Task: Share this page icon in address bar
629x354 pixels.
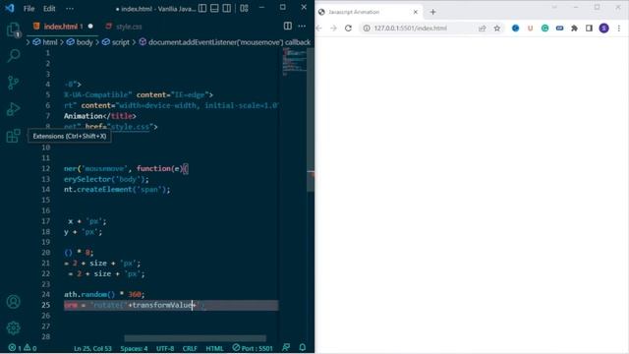Action: pyautogui.click(x=483, y=29)
